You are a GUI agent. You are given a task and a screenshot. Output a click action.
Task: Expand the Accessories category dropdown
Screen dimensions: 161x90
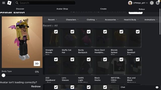(111, 19)
